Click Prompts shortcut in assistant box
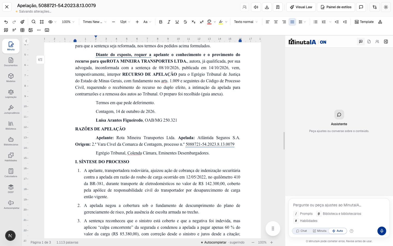This screenshot has height=246, width=393. click(x=303, y=214)
